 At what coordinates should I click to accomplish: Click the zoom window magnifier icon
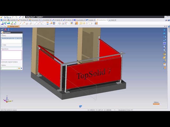pos(164,47)
